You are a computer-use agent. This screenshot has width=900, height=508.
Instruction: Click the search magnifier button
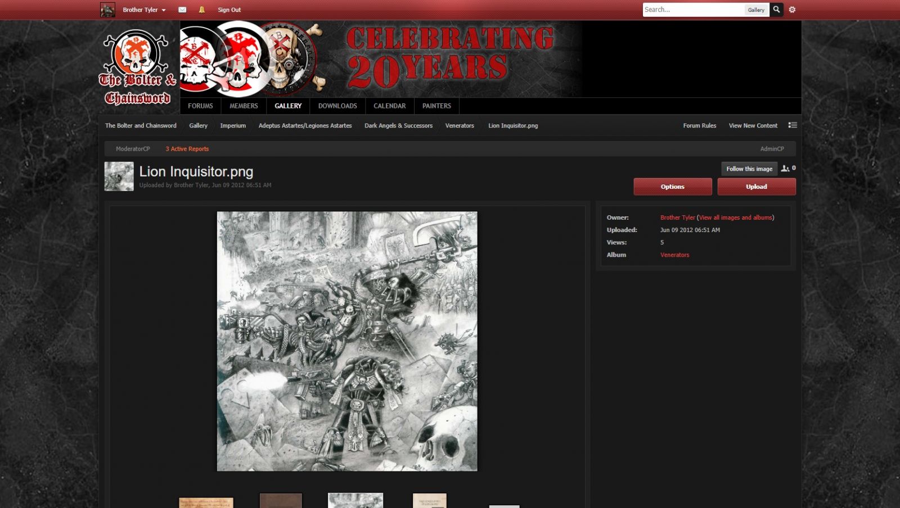pyautogui.click(x=776, y=10)
